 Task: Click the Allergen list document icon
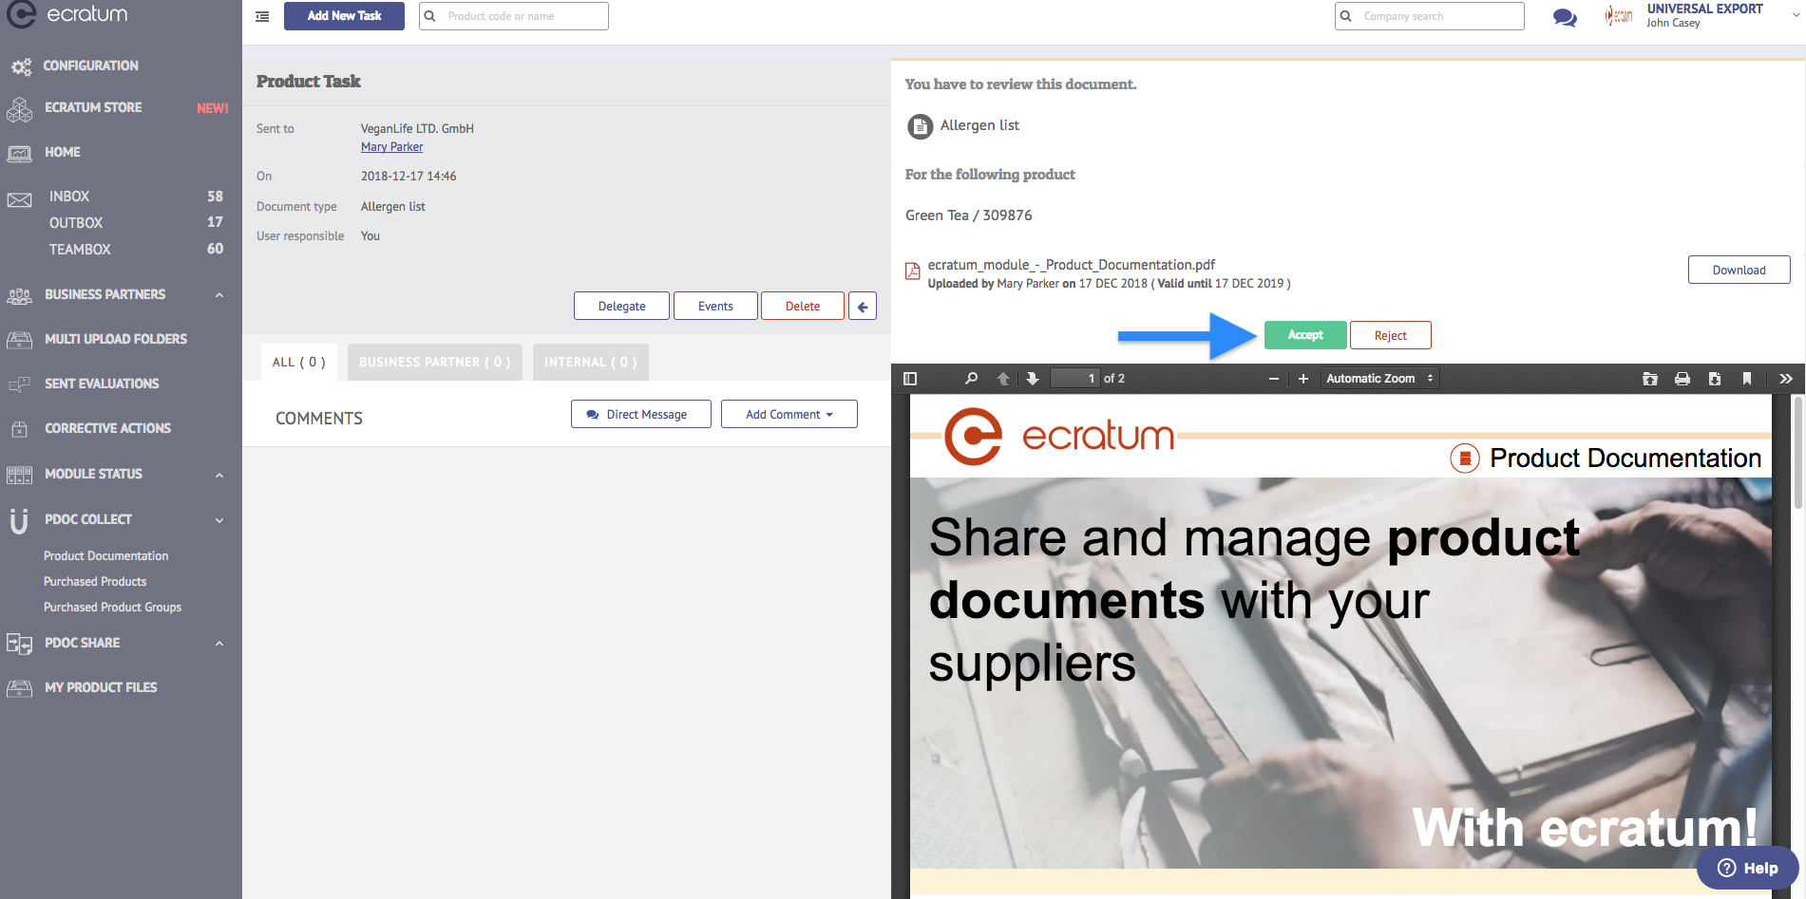click(920, 126)
